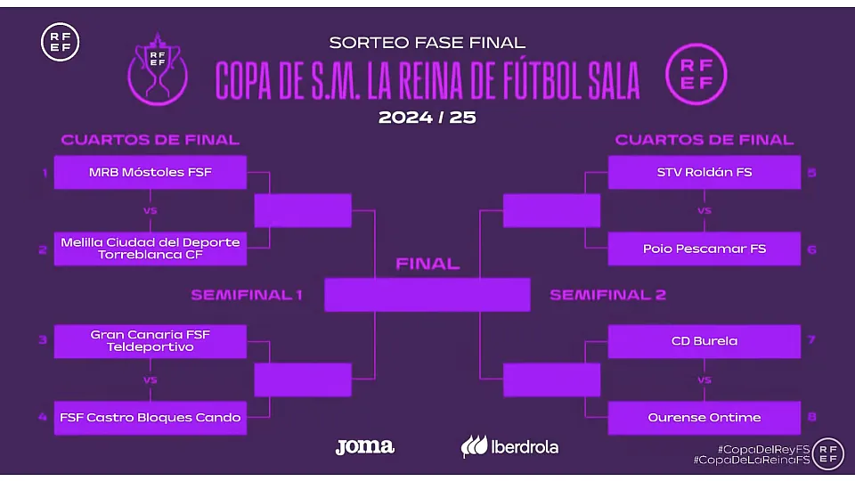Click the RFEF logo in top-left corner

coord(60,42)
